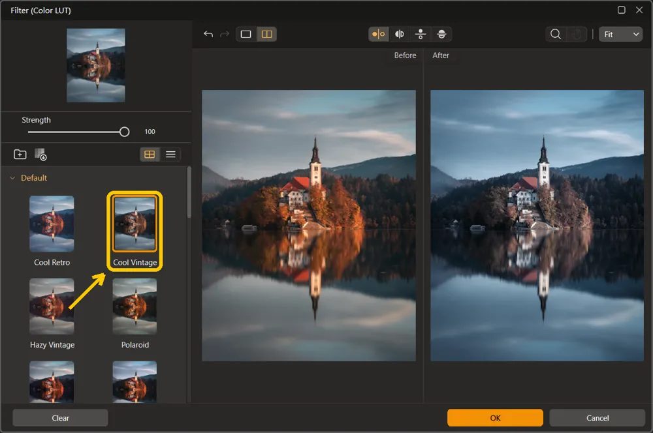This screenshot has width=653, height=433.
Task: Click the Before label
Action: point(406,55)
